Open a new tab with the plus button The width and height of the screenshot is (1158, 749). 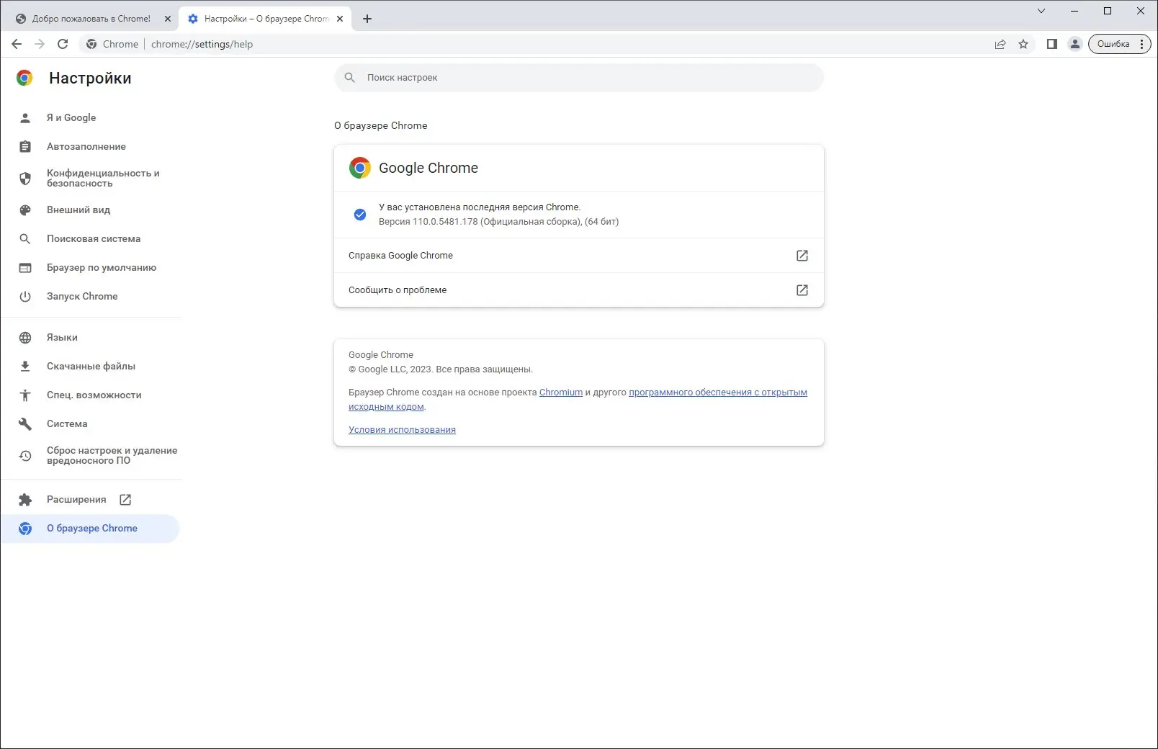[367, 19]
